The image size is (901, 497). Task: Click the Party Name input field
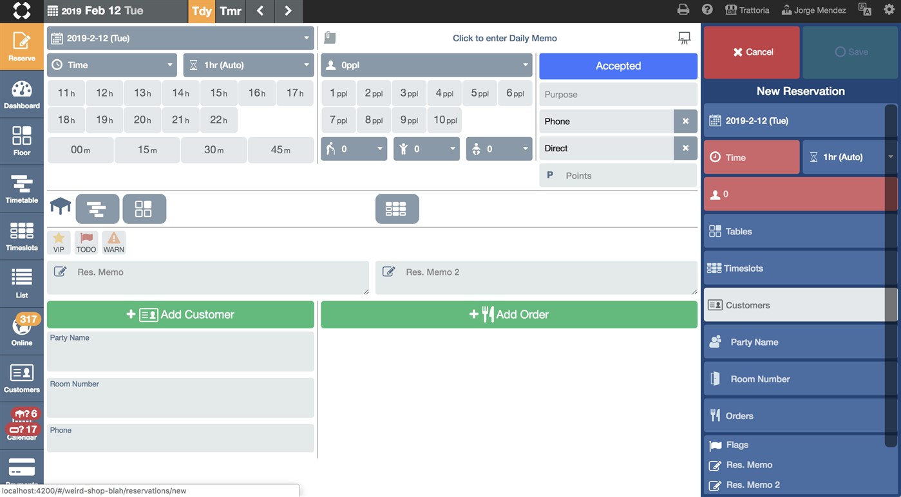point(180,350)
